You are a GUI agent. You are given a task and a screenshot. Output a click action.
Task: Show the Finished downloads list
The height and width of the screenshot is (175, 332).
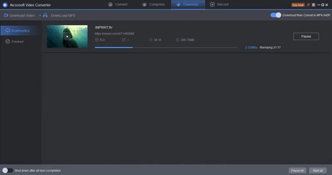(x=17, y=41)
